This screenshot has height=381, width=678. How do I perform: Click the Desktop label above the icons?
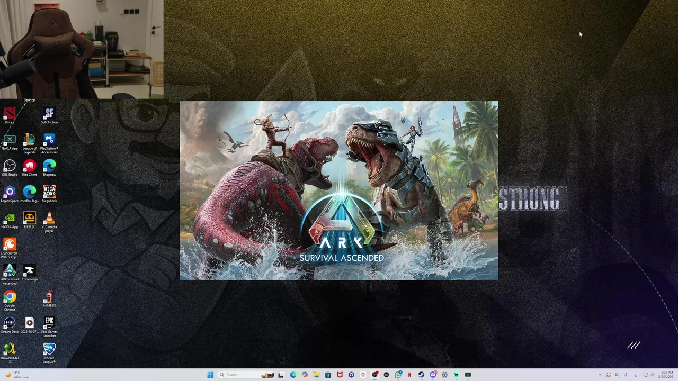[29, 100]
